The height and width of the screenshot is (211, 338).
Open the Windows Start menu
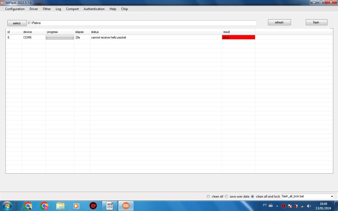7,206
